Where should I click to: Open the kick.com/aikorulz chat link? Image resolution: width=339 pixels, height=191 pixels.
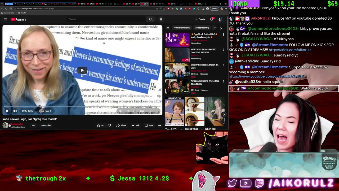pos(290,50)
